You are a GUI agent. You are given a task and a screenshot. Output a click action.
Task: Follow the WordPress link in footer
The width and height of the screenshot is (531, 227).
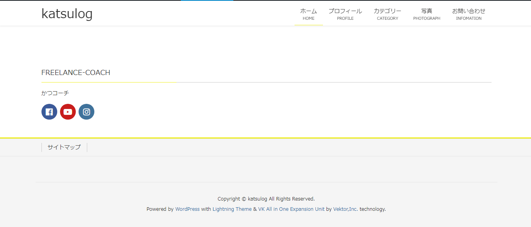click(x=188, y=209)
